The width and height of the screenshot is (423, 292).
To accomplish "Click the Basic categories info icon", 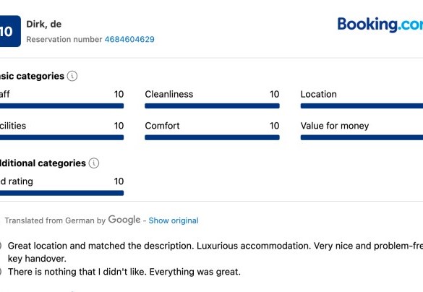I will tap(72, 76).
